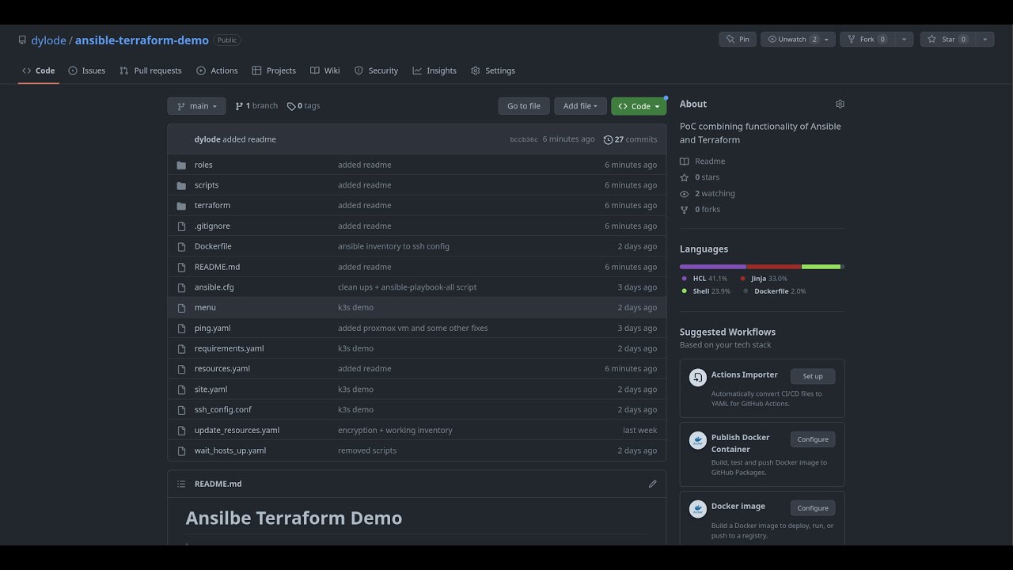The width and height of the screenshot is (1013, 570).
Task: Click the Go to file button
Action: [x=524, y=106]
